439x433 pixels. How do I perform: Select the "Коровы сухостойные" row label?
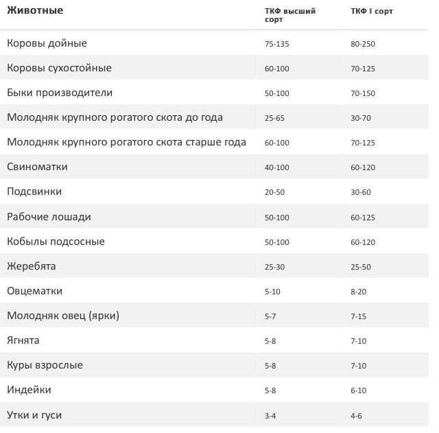59,68
